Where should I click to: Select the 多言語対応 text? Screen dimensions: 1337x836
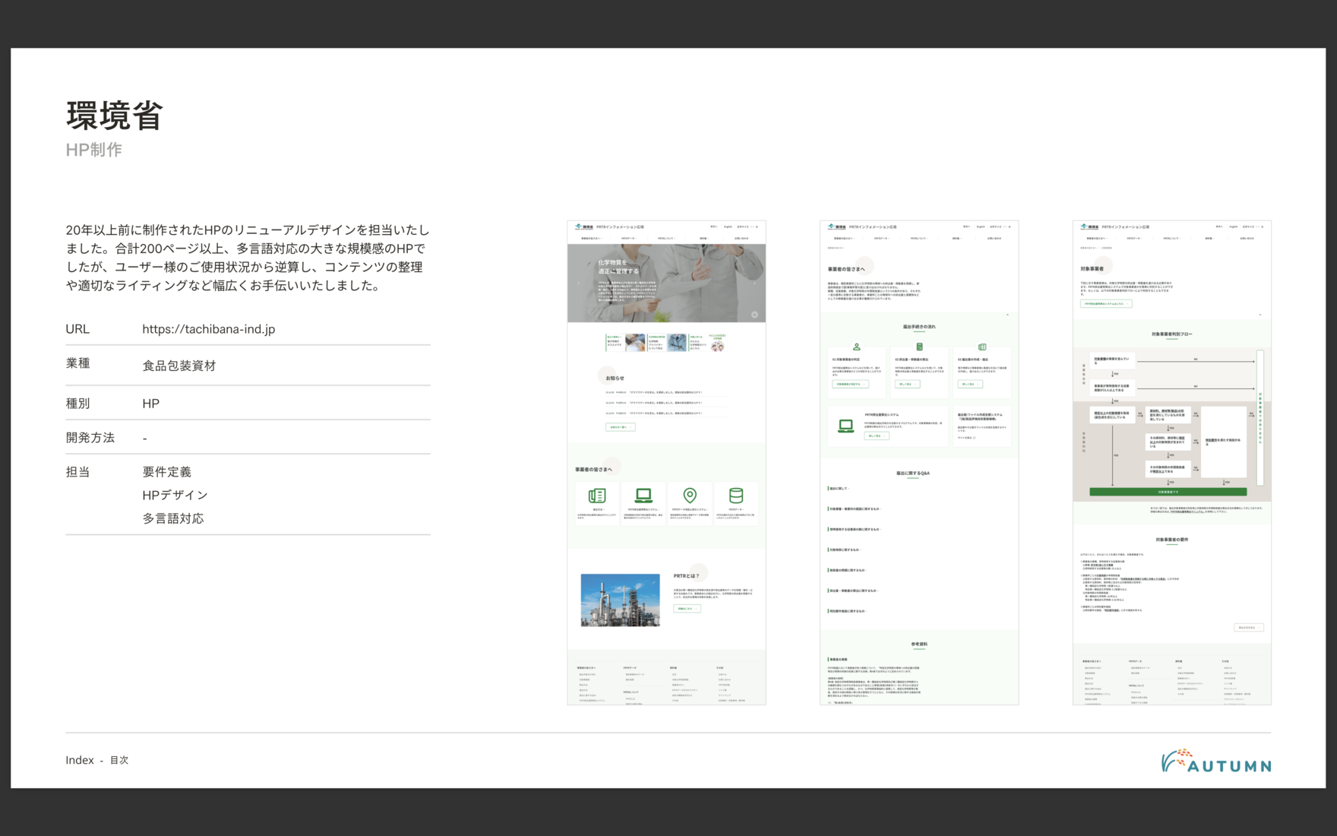(x=173, y=518)
